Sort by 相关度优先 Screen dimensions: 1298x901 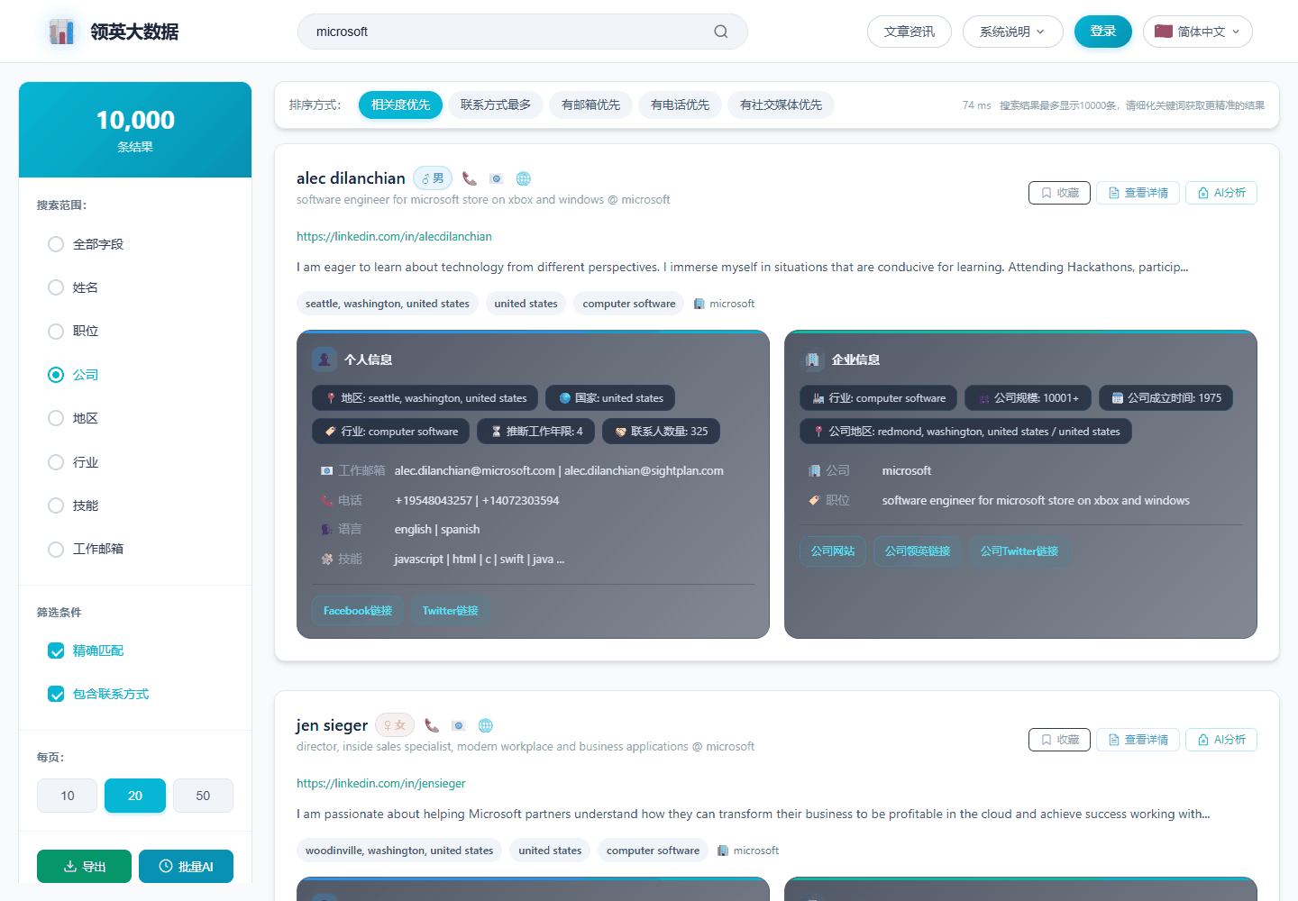click(x=400, y=105)
